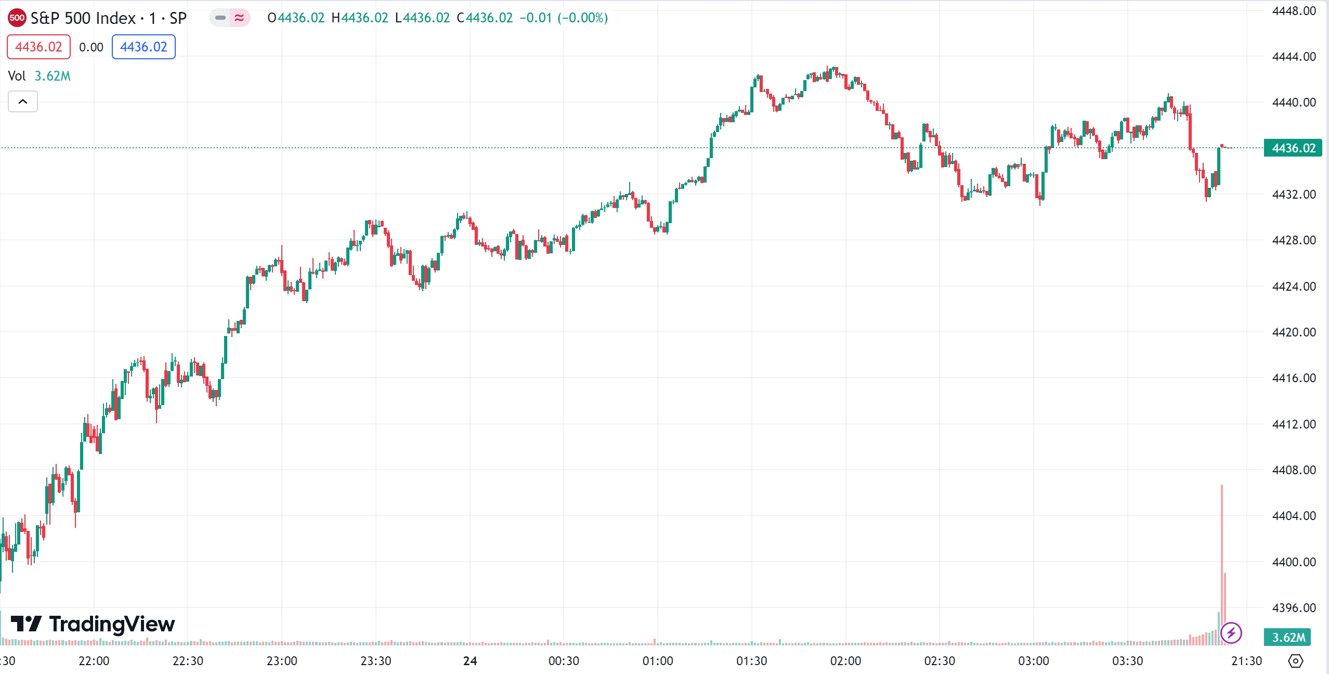Click the 4440.00 price axis label

coord(1294,102)
